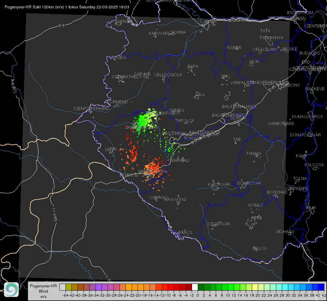
Task: Click the TAPOLCA city label
Action: [x=185, y=121]
